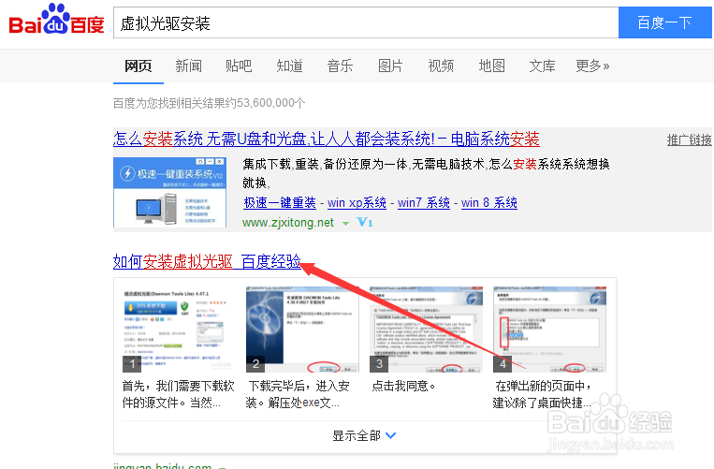Screen dimensions: 714x469
Task: Click the V1 verification badge icon
Action: [365, 222]
